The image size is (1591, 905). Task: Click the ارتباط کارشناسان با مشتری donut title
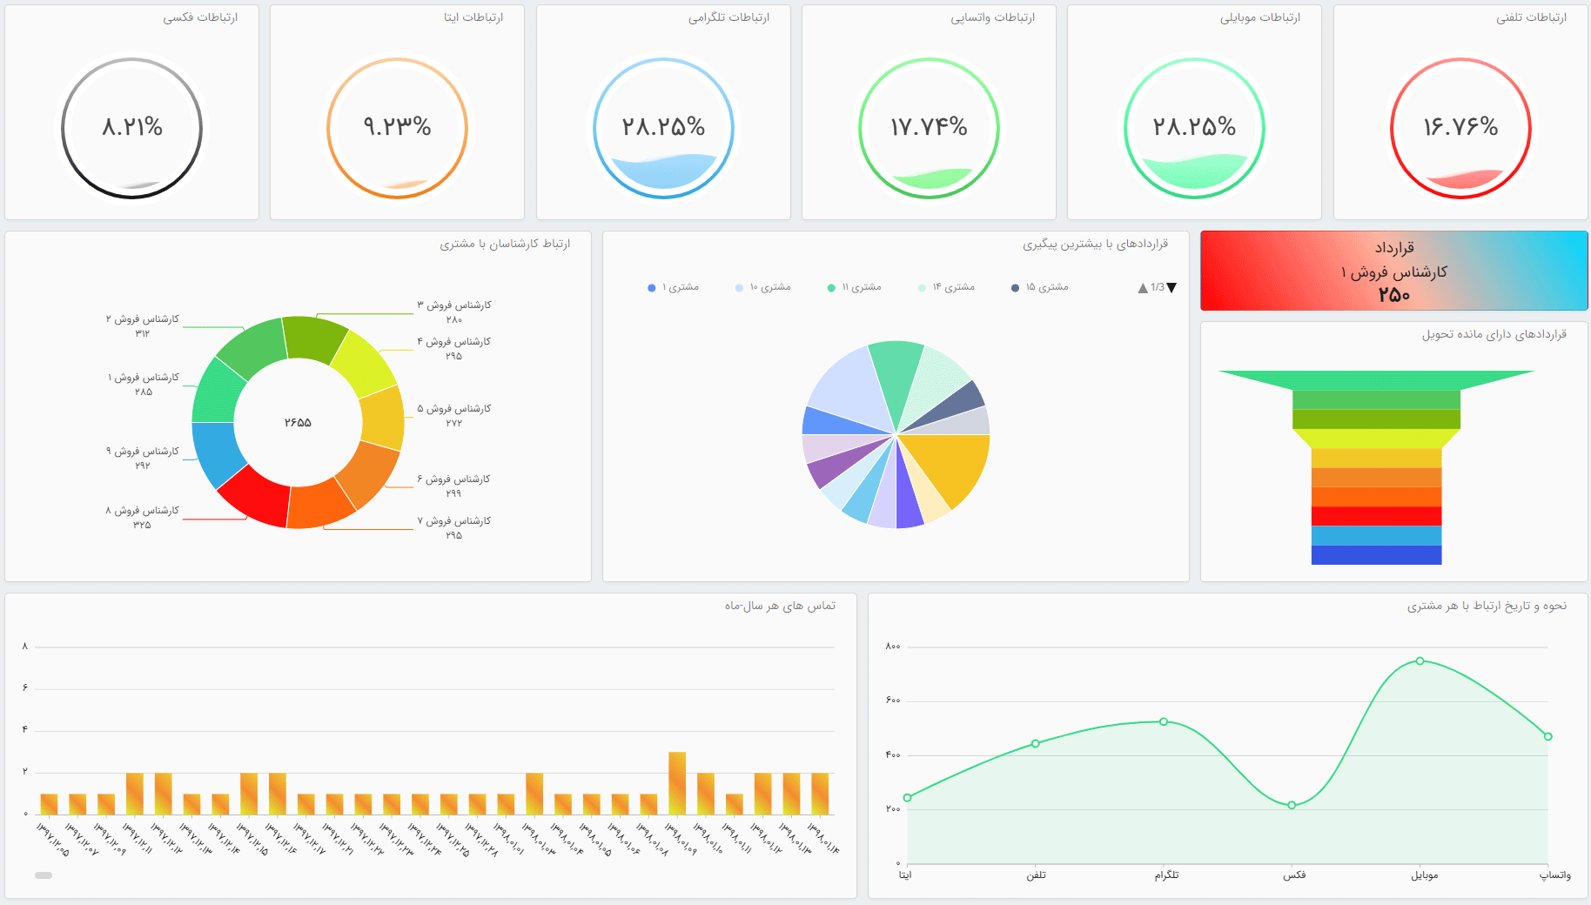505,244
